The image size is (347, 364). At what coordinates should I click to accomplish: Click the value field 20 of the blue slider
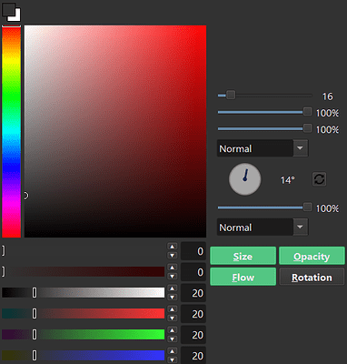(193, 356)
